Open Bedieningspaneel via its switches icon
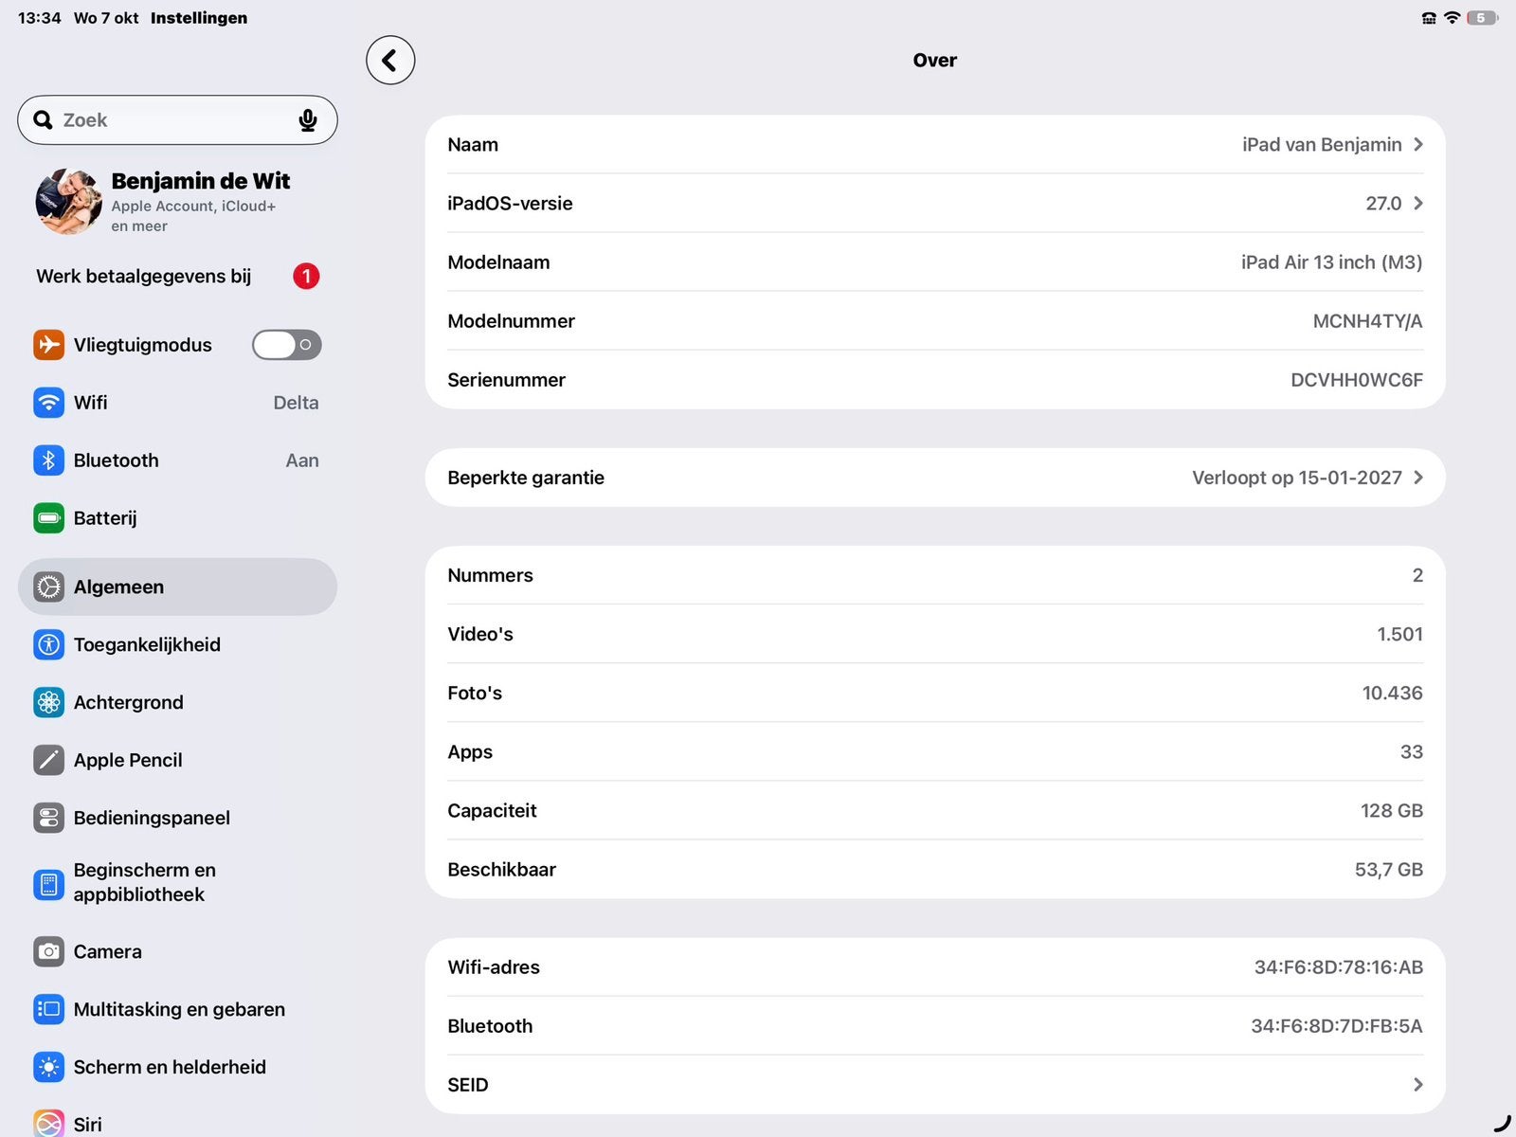 48,819
